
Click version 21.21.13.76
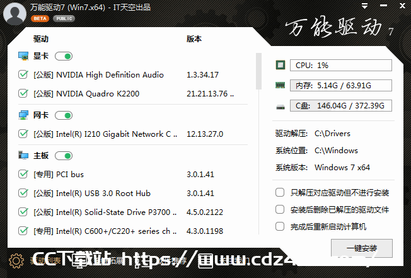click(210, 94)
